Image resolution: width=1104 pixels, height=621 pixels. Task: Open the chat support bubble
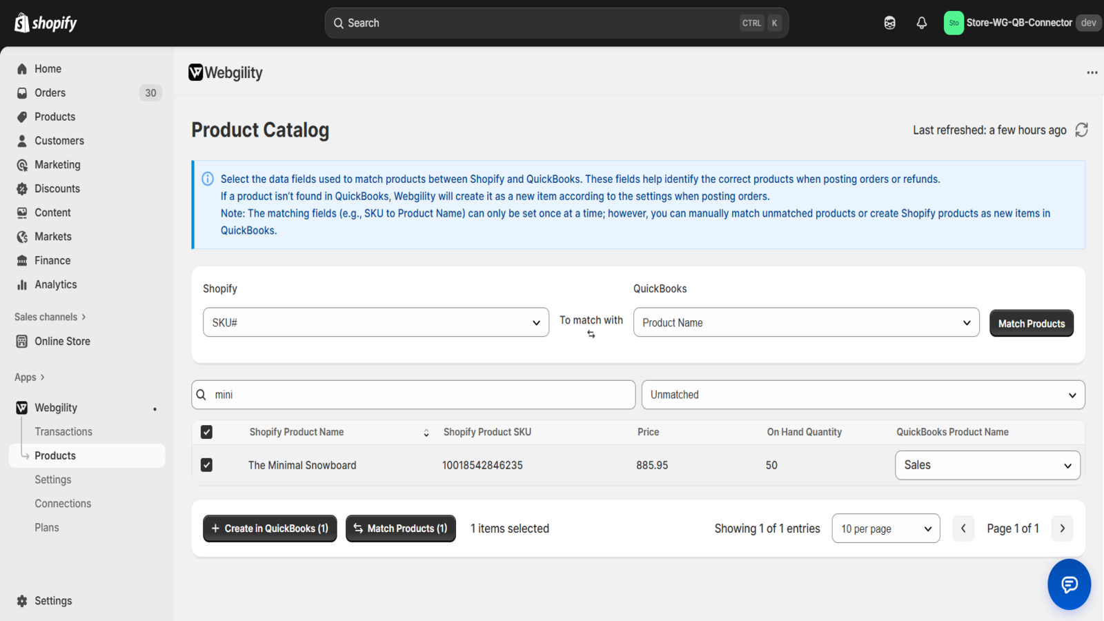point(1069,584)
